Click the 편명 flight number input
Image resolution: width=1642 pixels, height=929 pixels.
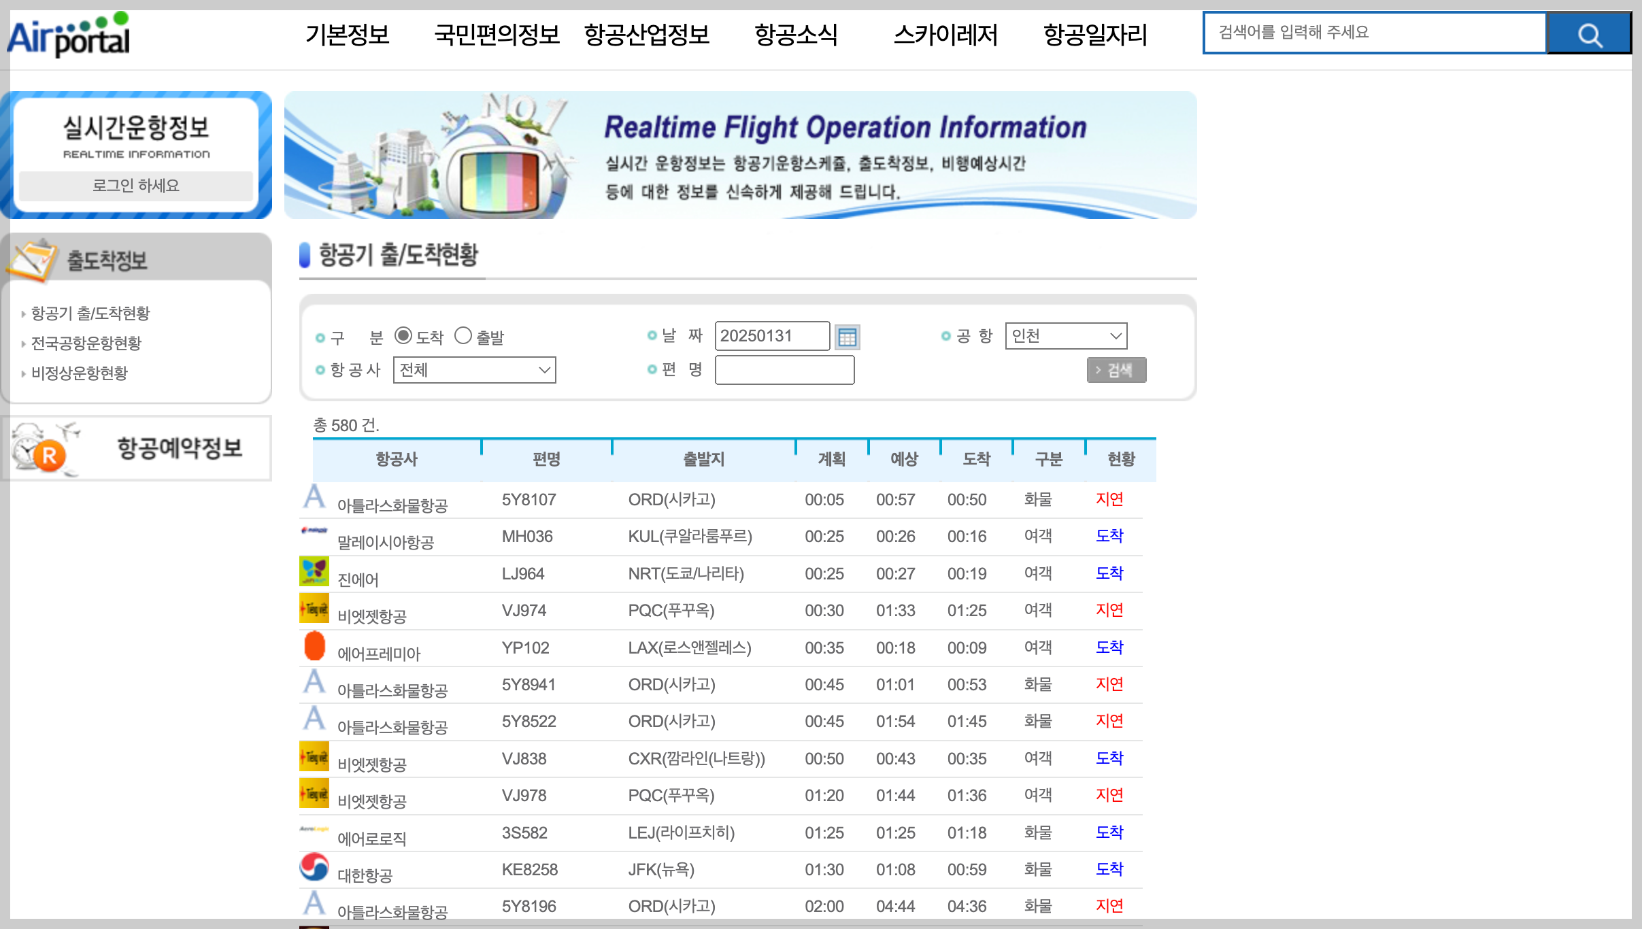[784, 370]
